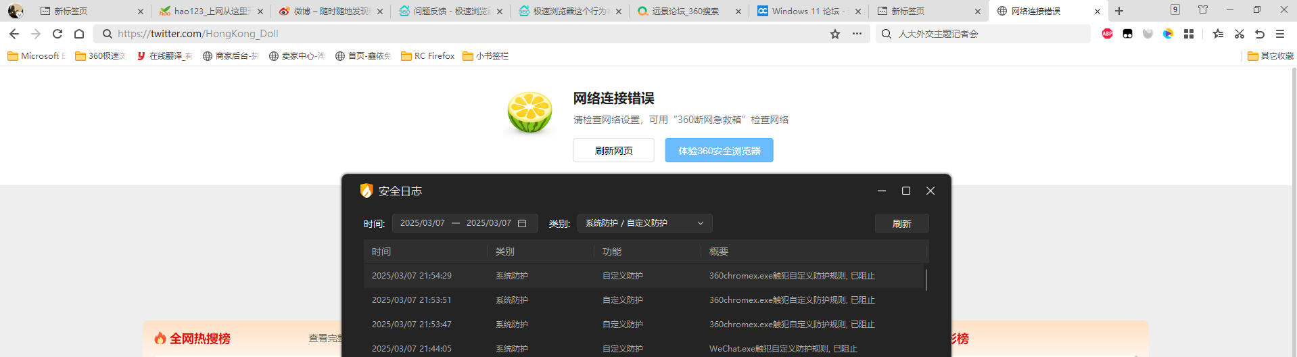Click the home page icon
Viewport: 1297px width, 357px height.
pyautogui.click(x=79, y=34)
